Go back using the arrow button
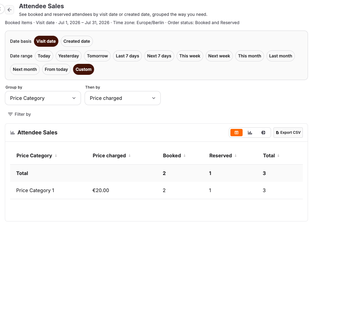This screenshot has height=336, width=352. click(x=9, y=10)
